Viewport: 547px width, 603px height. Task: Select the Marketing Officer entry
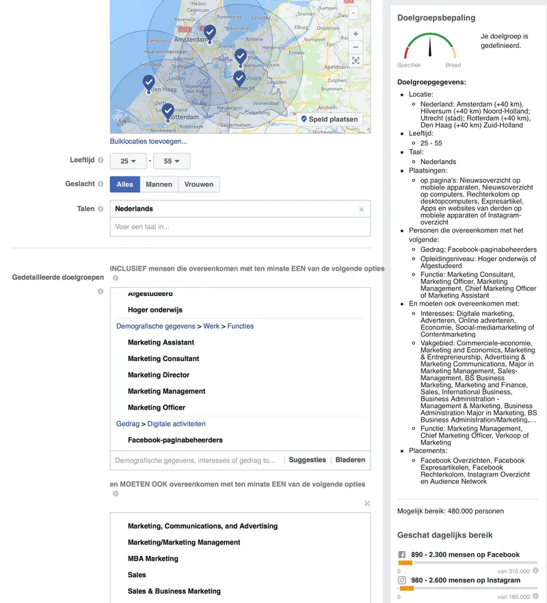pyautogui.click(x=157, y=407)
